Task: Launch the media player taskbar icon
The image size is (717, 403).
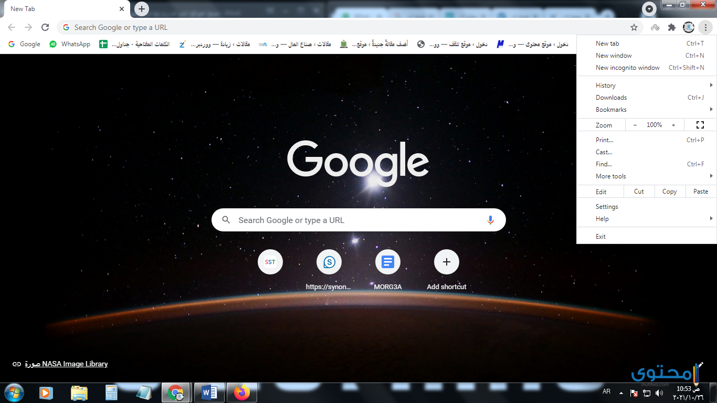Action: click(46, 393)
